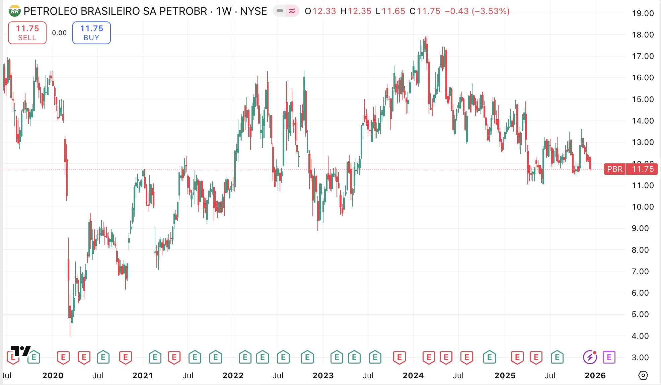Open chart settings hexagon gear icon
The width and height of the screenshot is (661, 385).
tap(643, 375)
